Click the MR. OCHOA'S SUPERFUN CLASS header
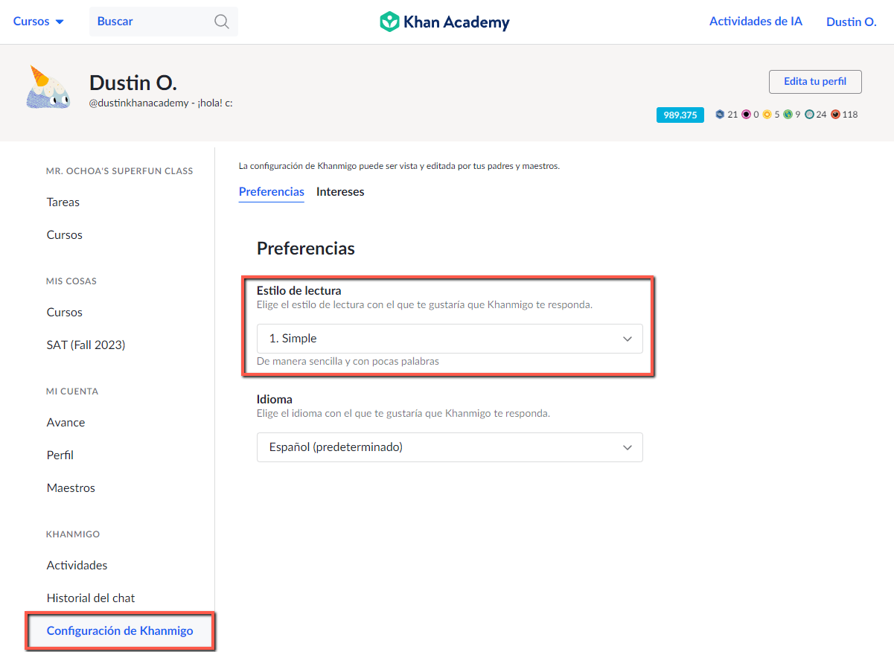Viewport: 894px width, 652px height. [120, 171]
